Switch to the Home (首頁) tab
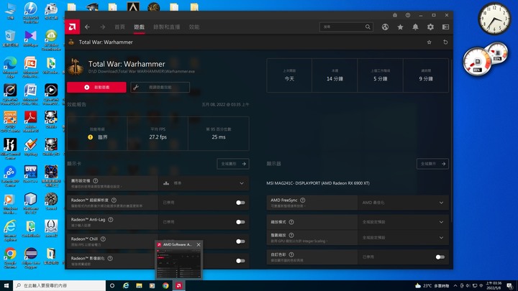Image resolution: width=518 pixels, height=291 pixels. pos(119,27)
